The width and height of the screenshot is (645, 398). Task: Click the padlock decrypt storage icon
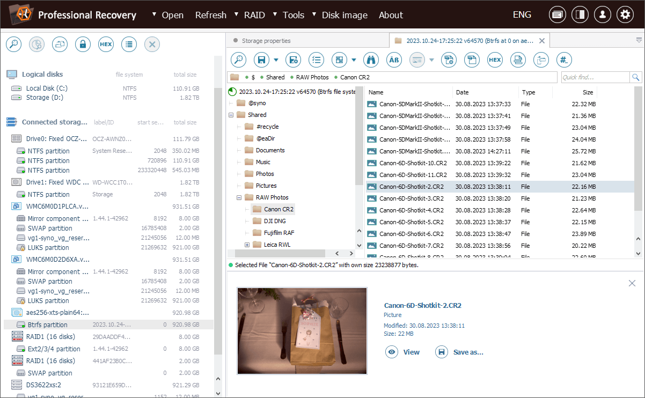click(x=83, y=45)
